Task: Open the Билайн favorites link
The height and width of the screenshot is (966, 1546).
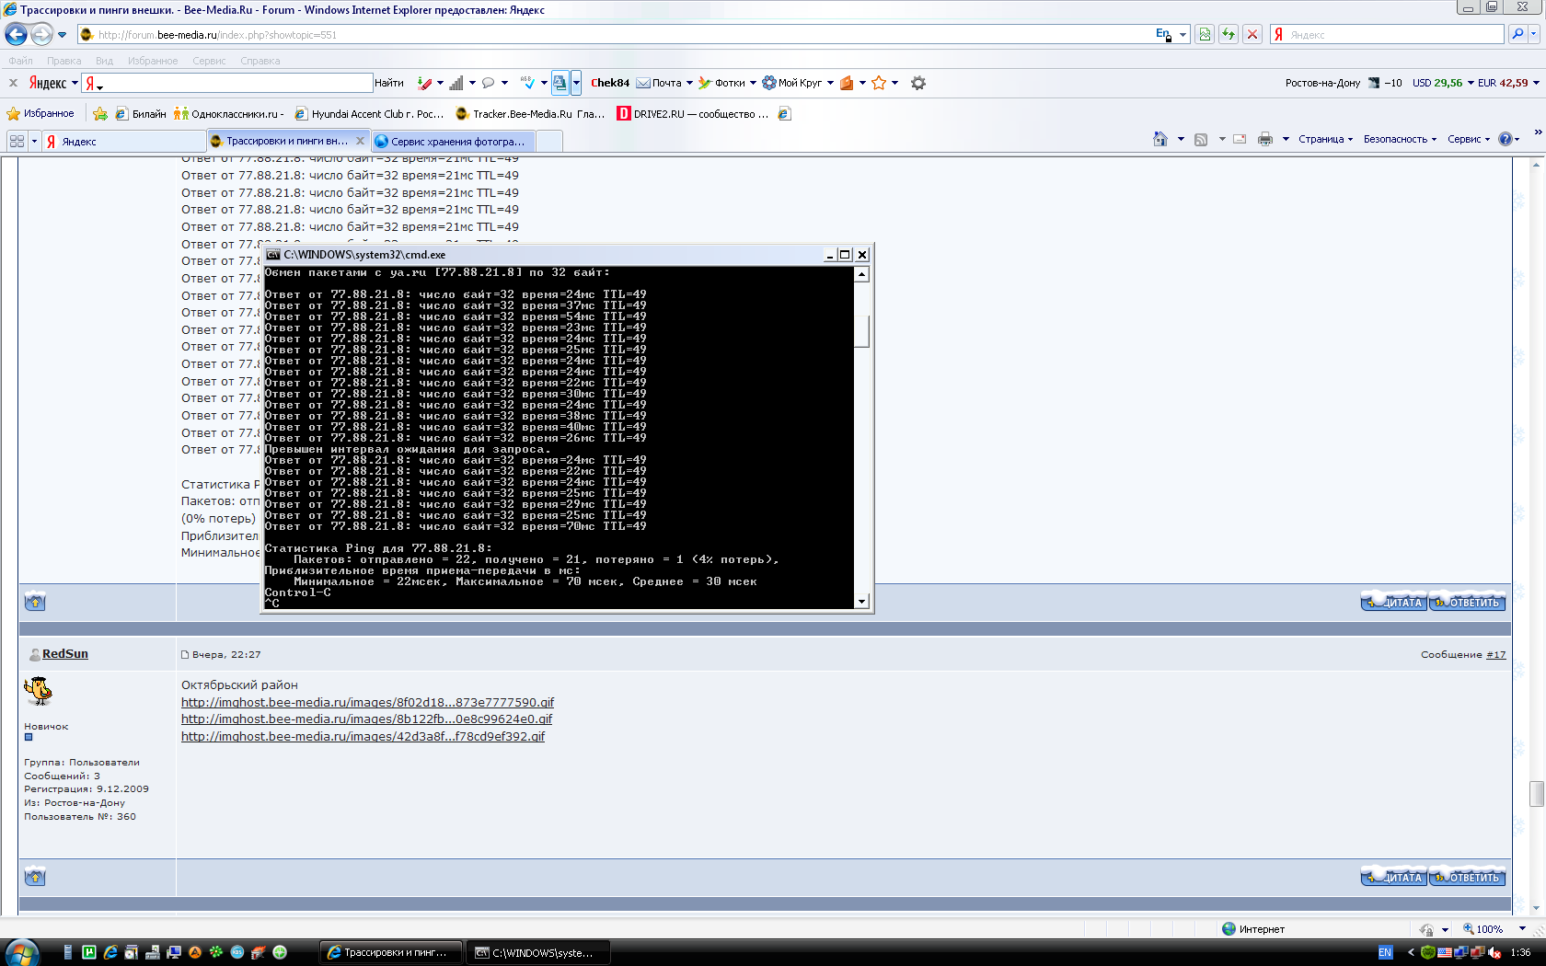Action: tap(141, 114)
